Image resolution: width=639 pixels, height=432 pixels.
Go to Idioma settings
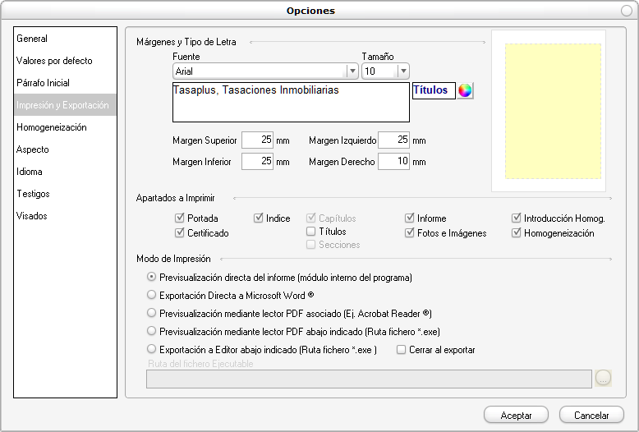click(30, 172)
